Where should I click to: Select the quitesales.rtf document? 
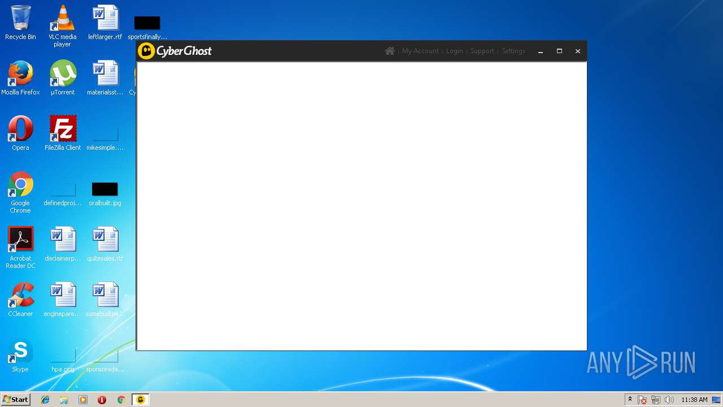pos(105,244)
